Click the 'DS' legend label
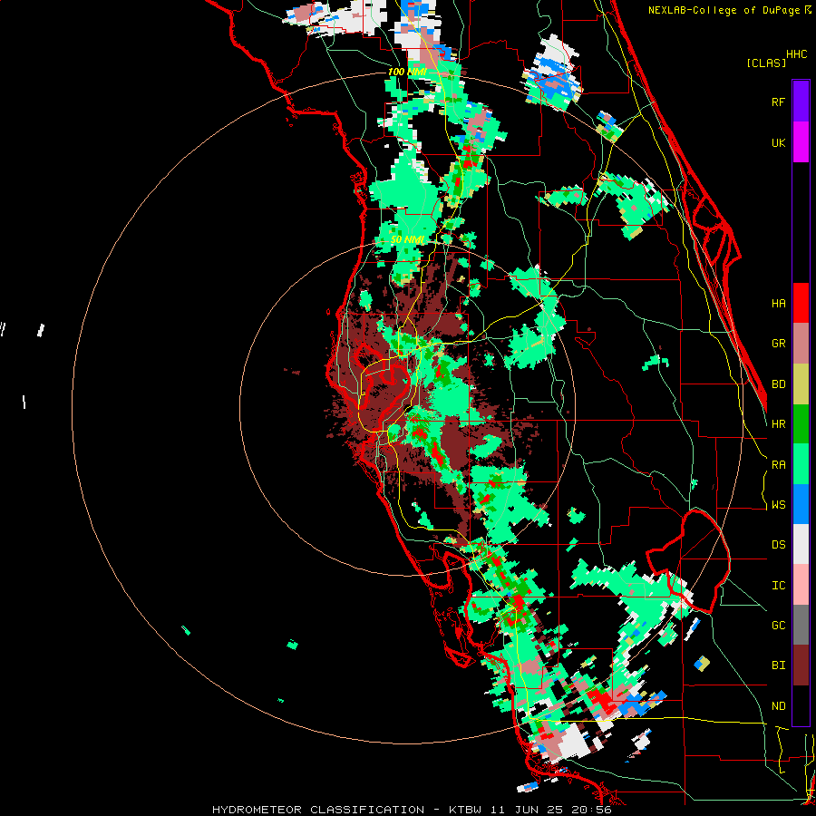This screenshot has width=816, height=816. click(778, 545)
